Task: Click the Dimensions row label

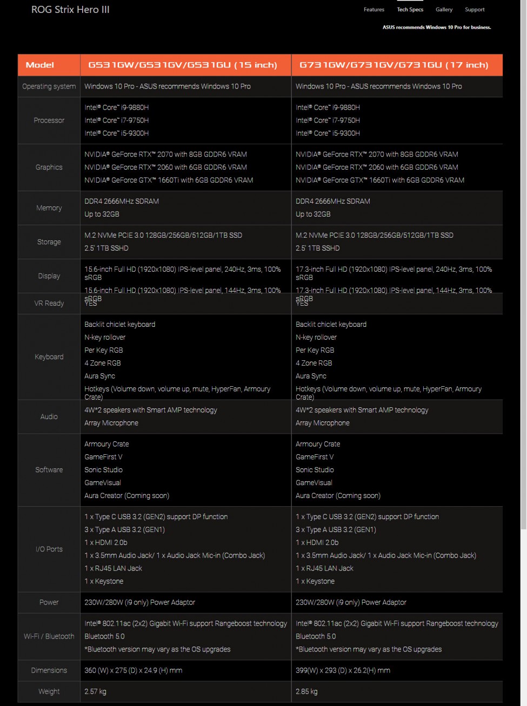Action: click(x=49, y=670)
